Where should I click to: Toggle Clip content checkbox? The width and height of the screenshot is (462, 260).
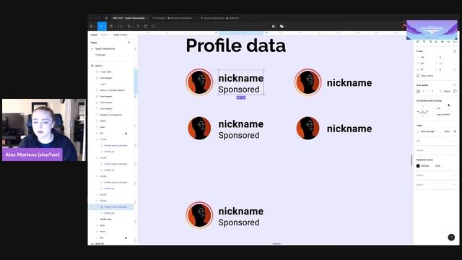(x=418, y=76)
